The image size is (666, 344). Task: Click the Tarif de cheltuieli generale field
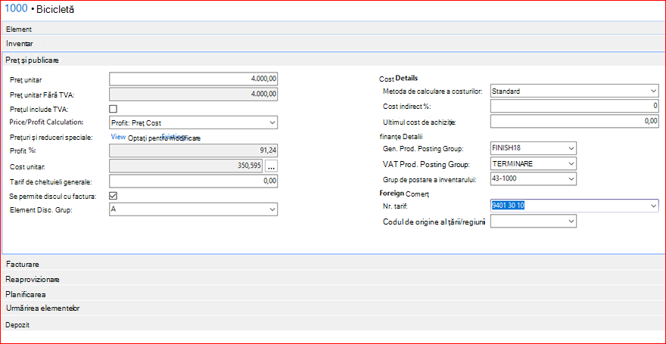(x=193, y=181)
